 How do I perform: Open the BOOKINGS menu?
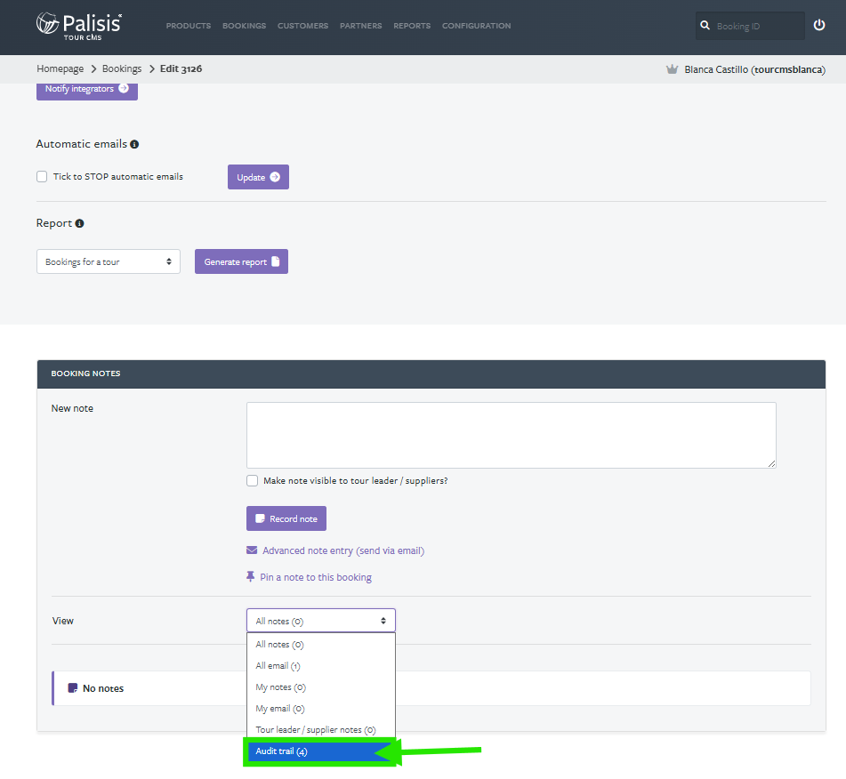[244, 26]
